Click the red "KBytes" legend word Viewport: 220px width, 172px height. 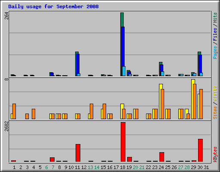coord(215,154)
